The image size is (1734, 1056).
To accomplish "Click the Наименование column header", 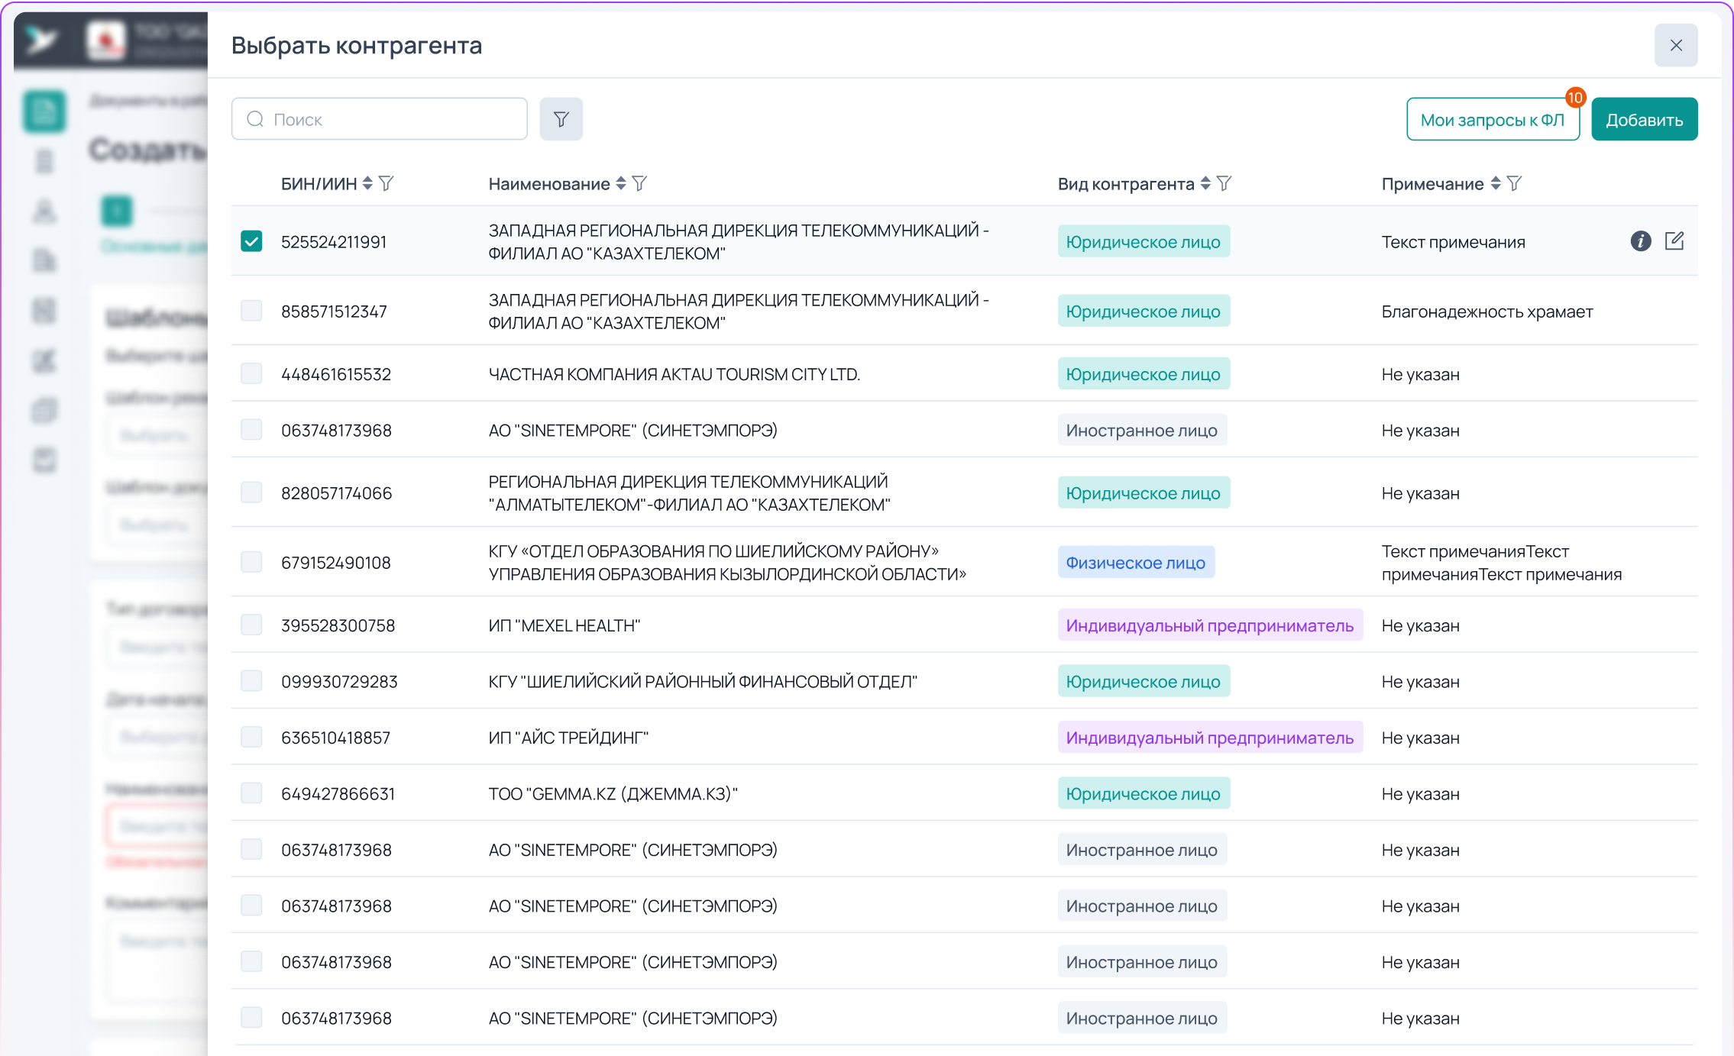I will [x=549, y=184].
